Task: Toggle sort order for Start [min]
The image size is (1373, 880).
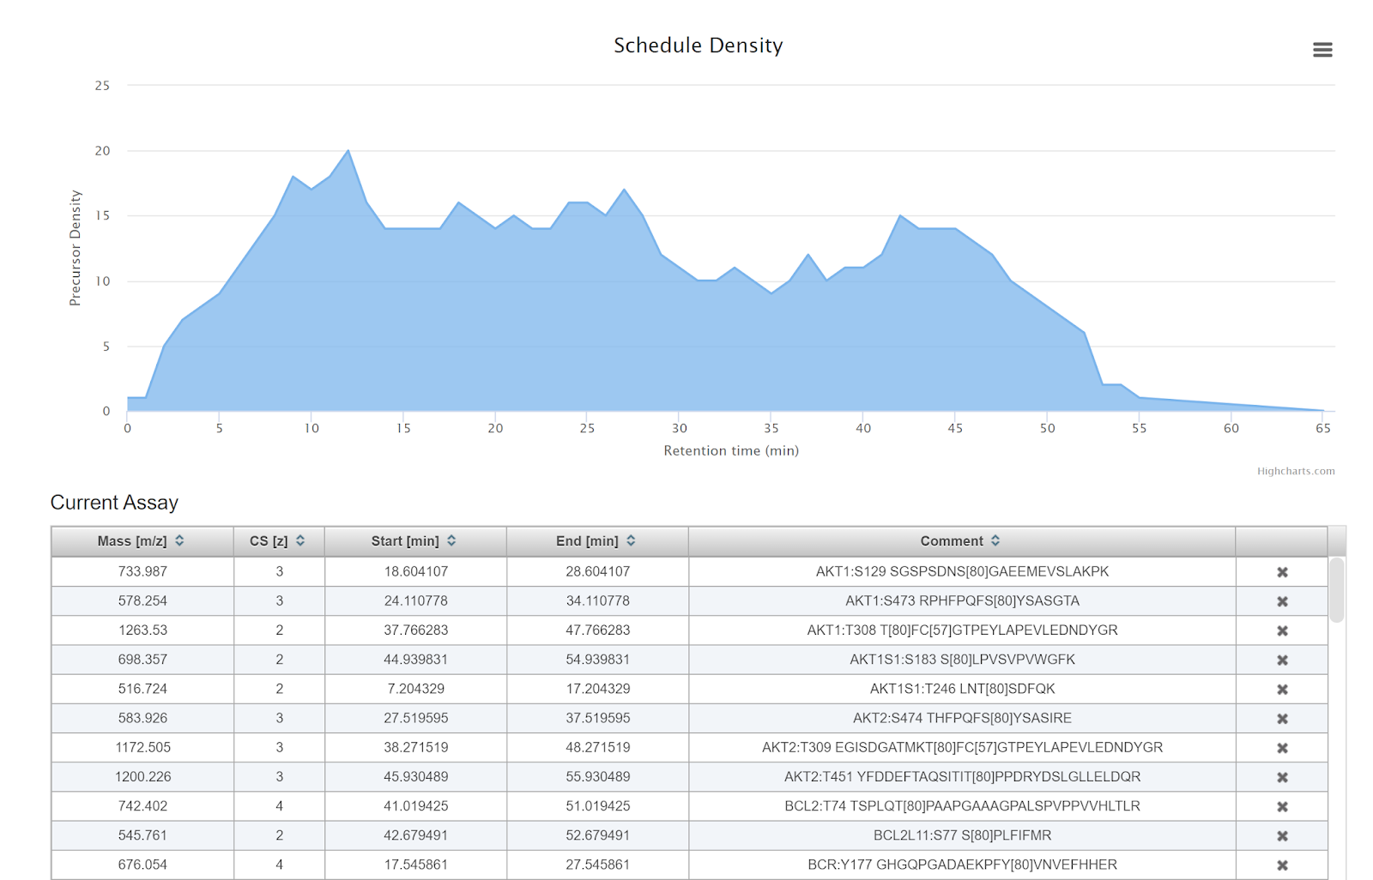Action: point(452,540)
